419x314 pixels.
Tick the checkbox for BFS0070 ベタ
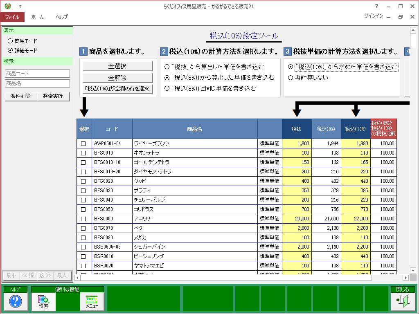[x=83, y=228]
